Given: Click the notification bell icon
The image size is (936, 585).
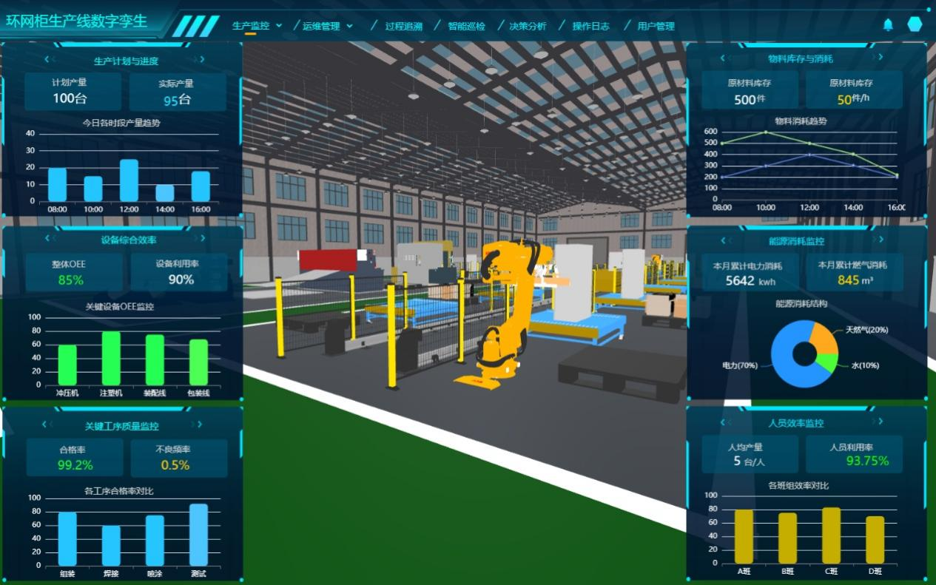Looking at the screenshot, I should [x=888, y=24].
